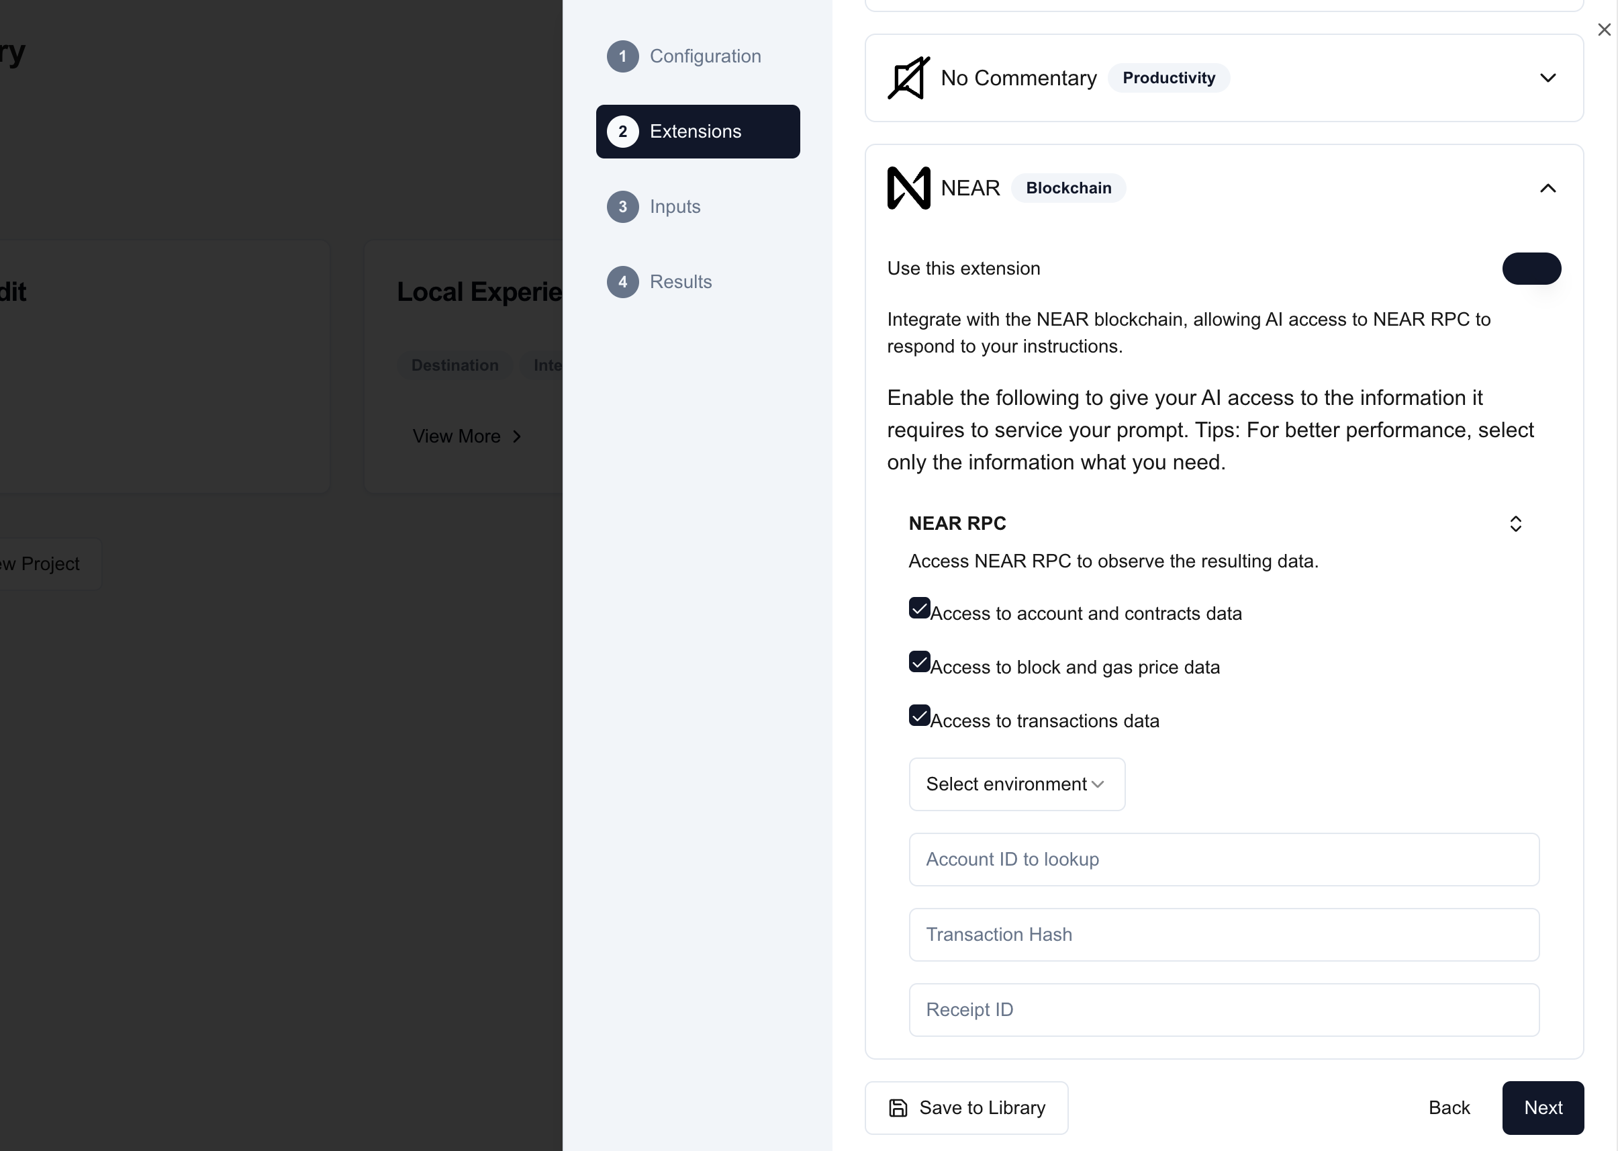Open the Select environment dropdown
The height and width of the screenshot is (1151, 1618).
coord(1016,784)
